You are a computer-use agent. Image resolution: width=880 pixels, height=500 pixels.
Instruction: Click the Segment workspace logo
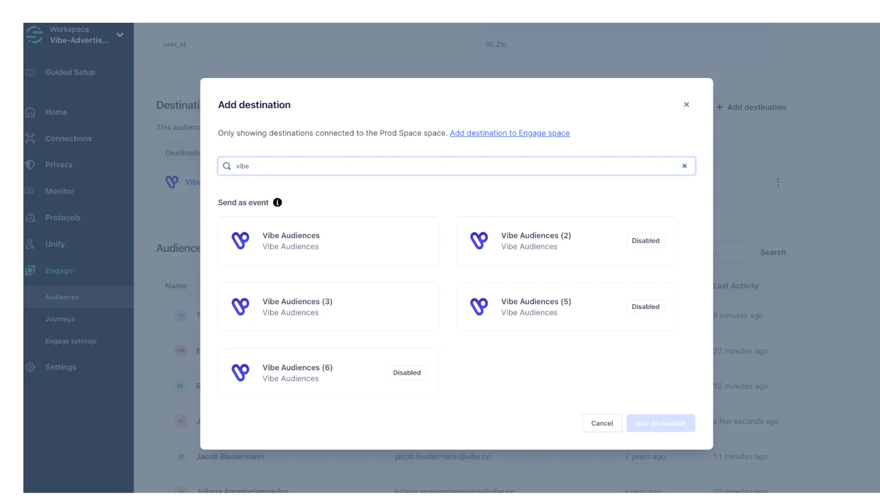[34, 34]
